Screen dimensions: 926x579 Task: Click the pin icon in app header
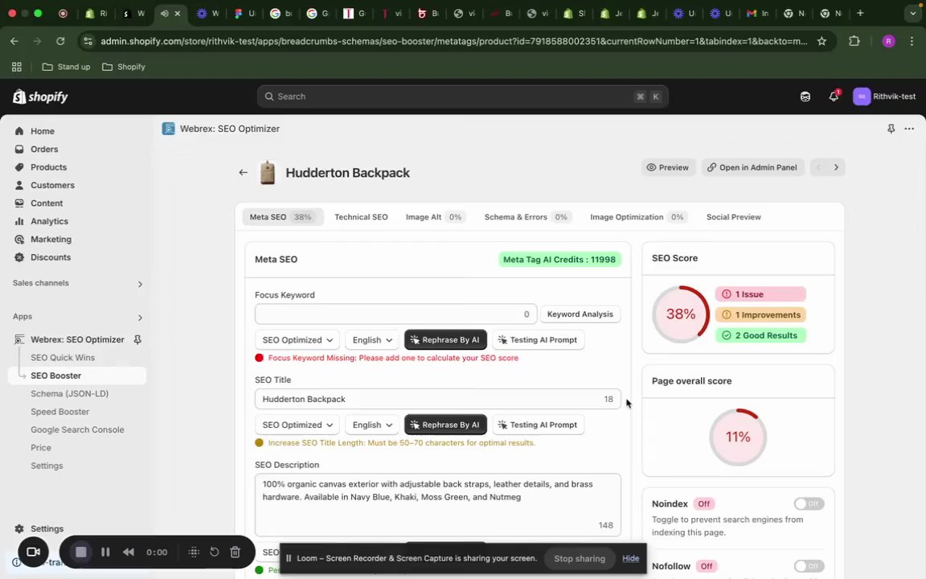tap(891, 129)
